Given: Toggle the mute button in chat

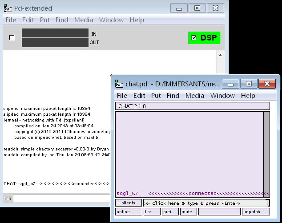Looking at the screenshot, I should [188, 212].
